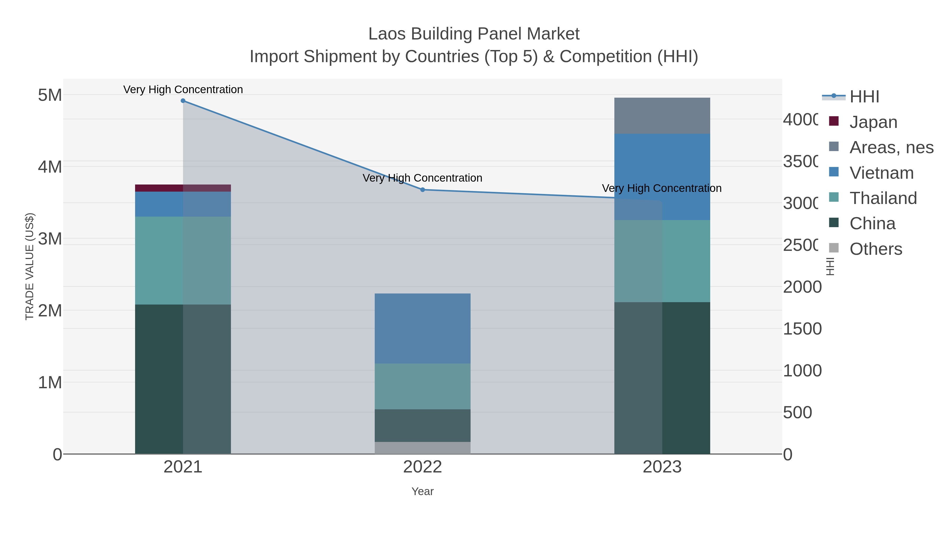
Task: Click the TRADE VALUE (US$) axis title
Action: (x=29, y=266)
